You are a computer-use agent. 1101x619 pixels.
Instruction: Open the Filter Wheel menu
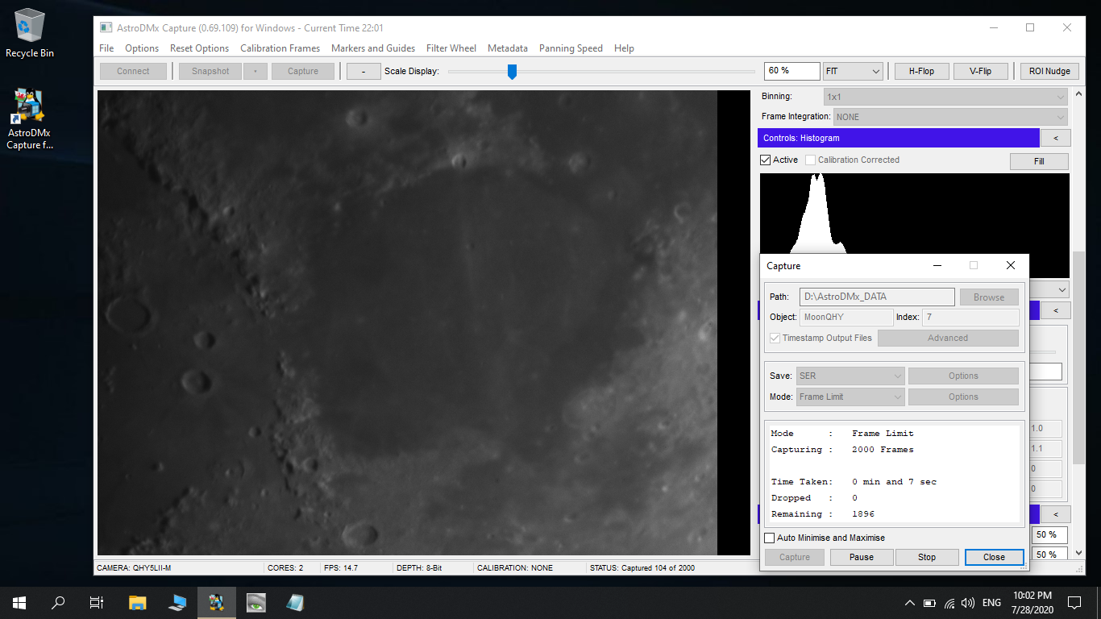coord(451,48)
